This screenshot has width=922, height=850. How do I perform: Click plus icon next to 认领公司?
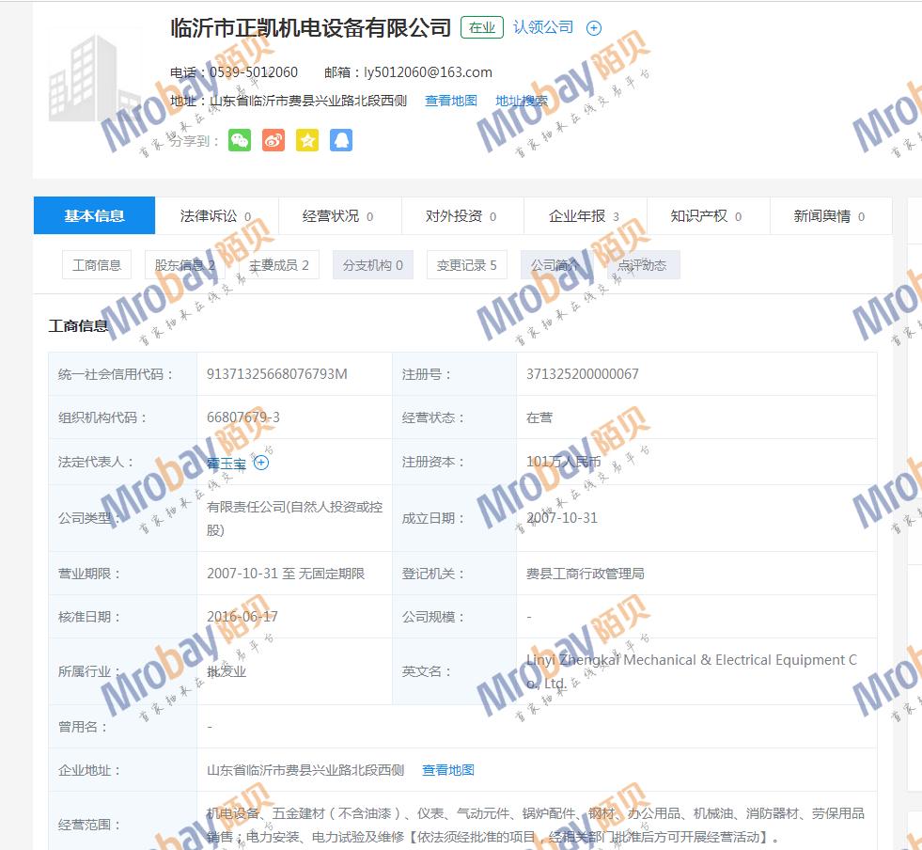click(x=593, y=28)
